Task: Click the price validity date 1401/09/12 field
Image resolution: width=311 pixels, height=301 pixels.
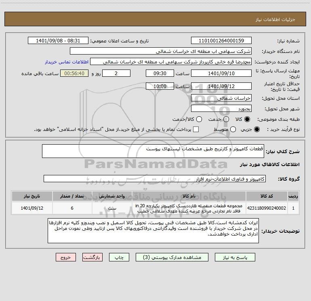Action: click(x=221, y=86)
